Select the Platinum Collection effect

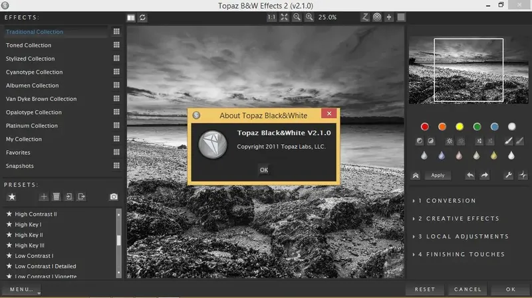pyautogui.click(x=31, y=125)
